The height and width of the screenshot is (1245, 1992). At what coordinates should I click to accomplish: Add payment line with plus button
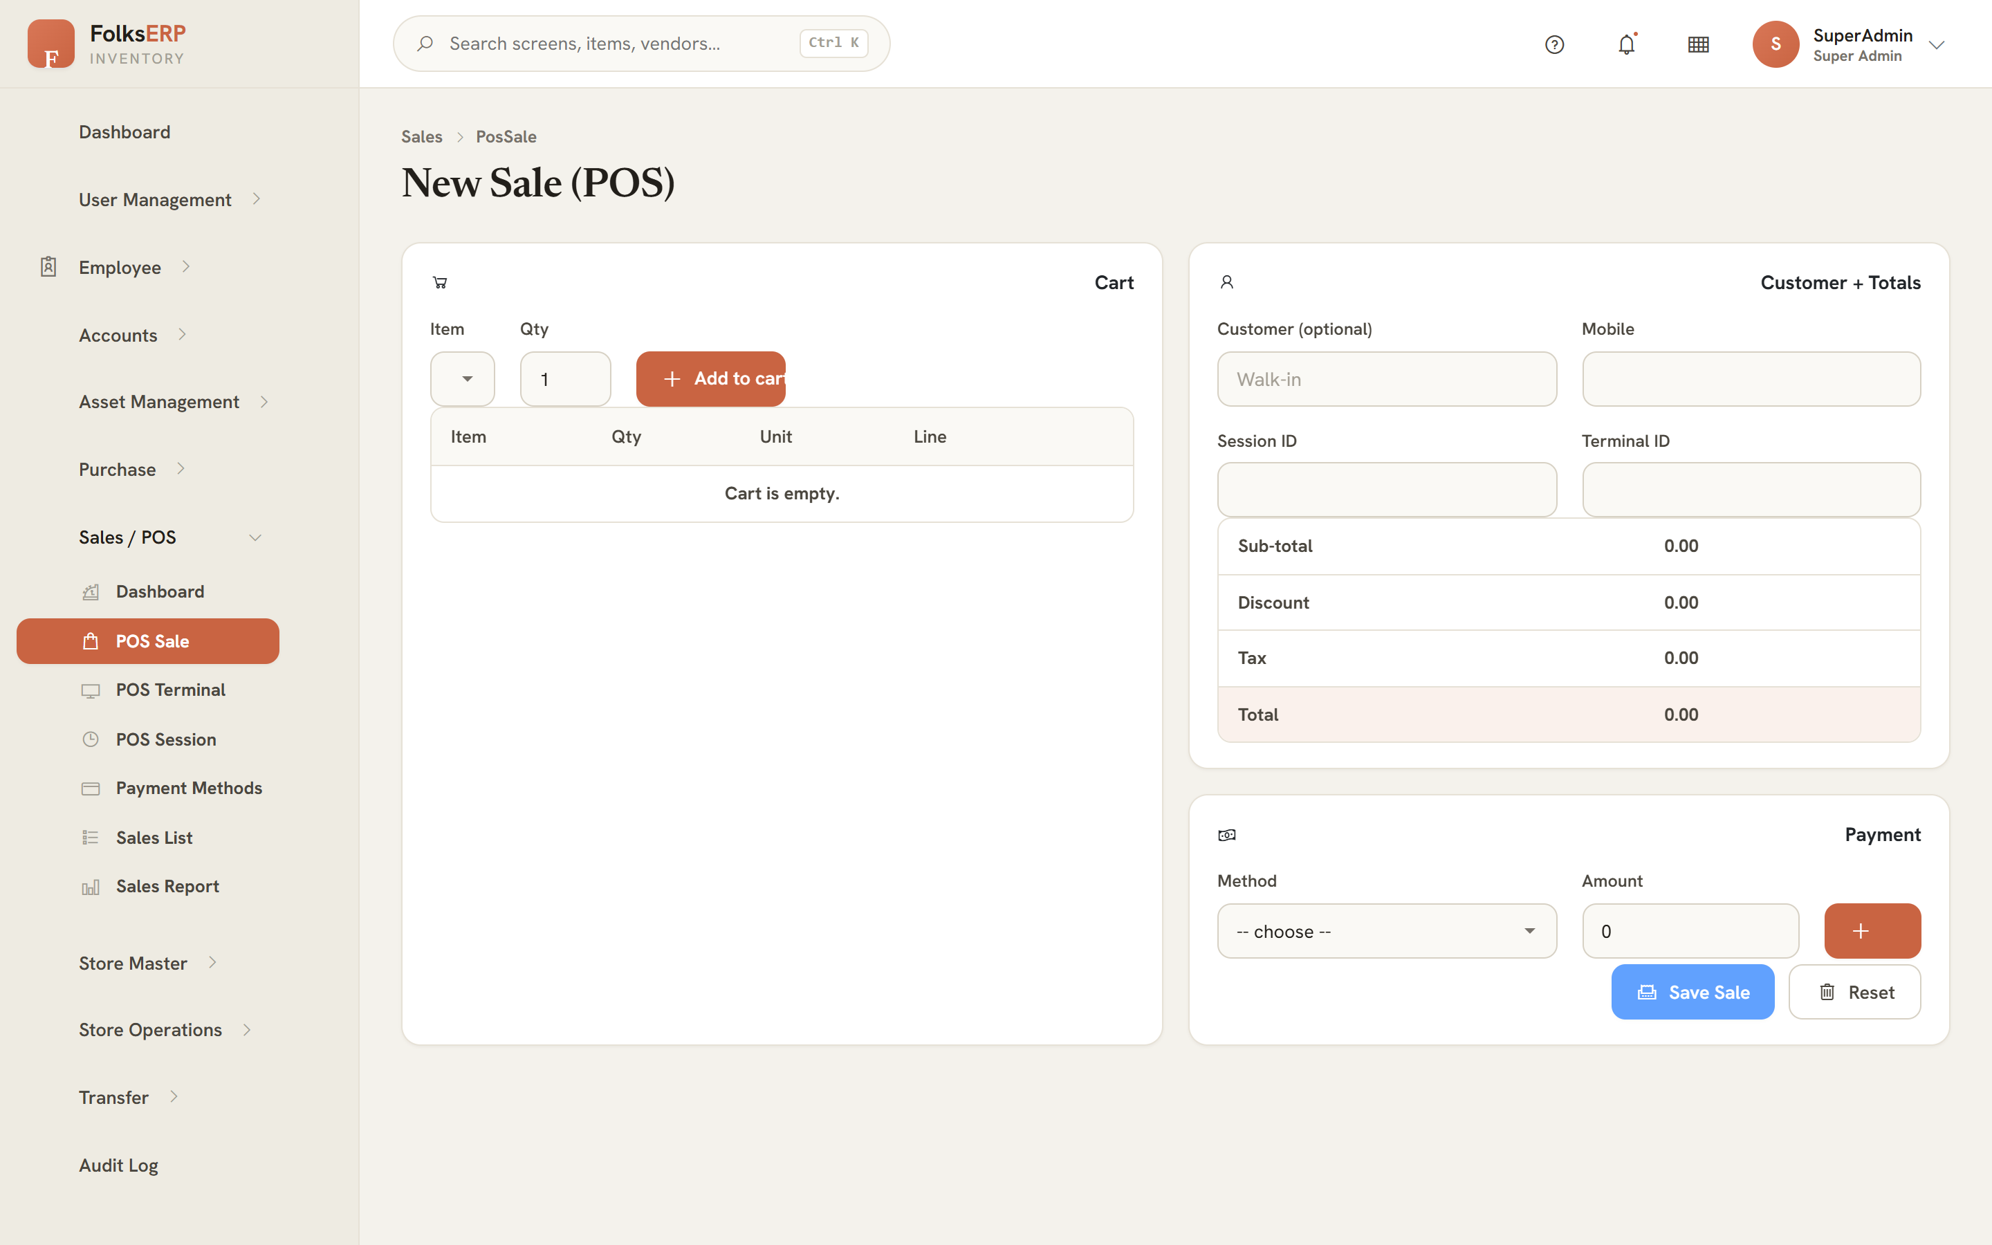pos(1872,931)
